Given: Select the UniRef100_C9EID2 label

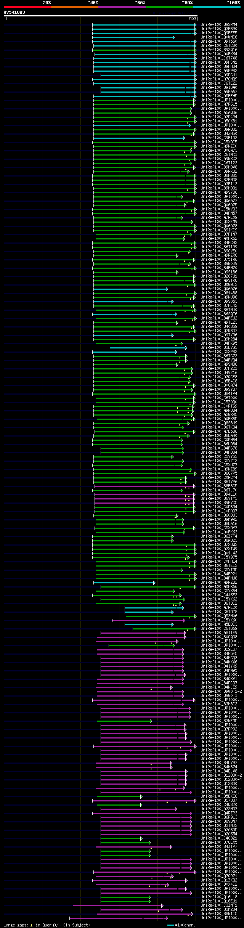Looking at the screenshot, I should 219,138.
